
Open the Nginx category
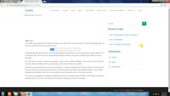[x=114, y=62]
